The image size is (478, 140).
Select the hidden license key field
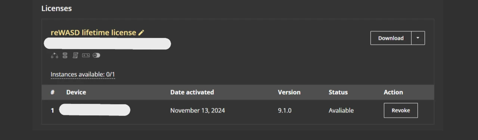[107, 44]
